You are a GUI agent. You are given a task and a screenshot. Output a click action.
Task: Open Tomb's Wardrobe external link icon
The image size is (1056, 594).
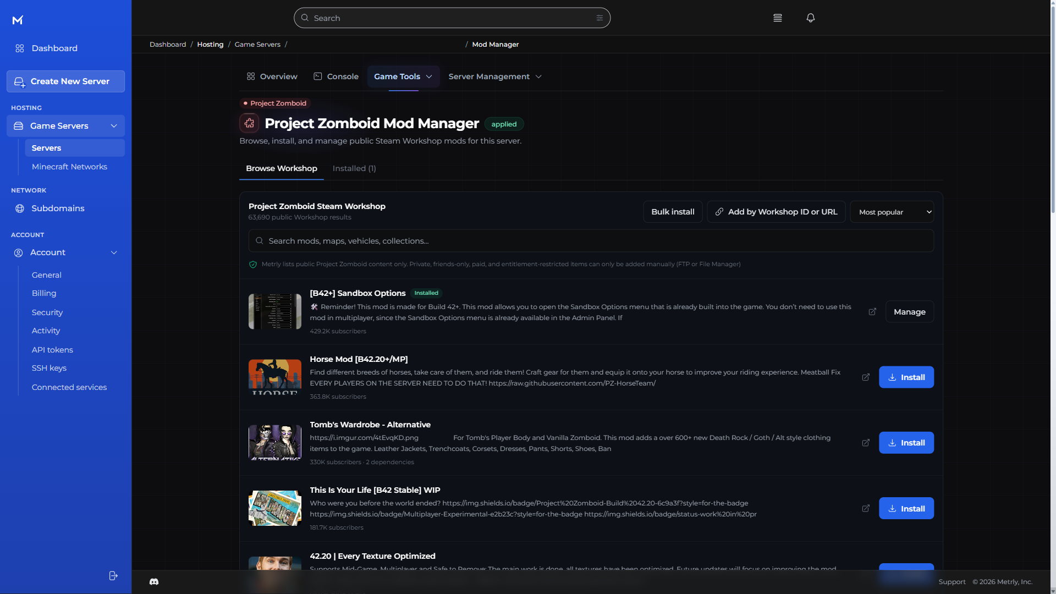tap(866, 443)
